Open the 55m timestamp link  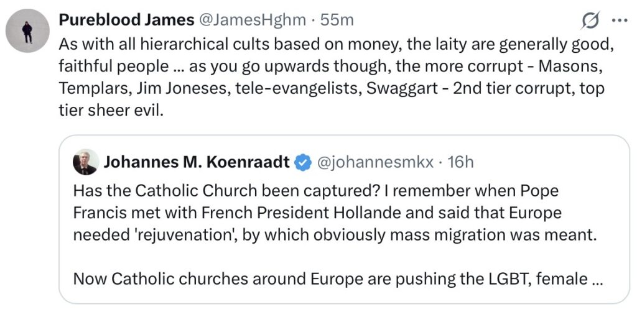(x=337, y=20)
